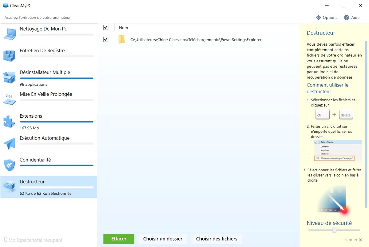Click the Aide question mark icon

347,18
